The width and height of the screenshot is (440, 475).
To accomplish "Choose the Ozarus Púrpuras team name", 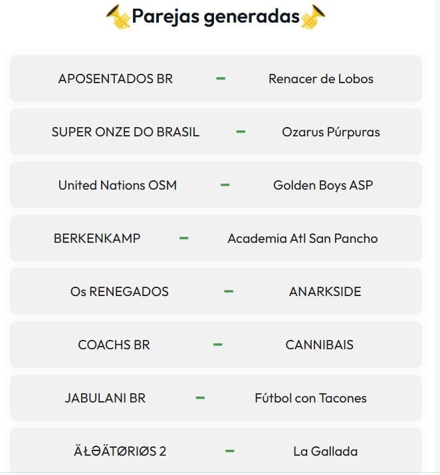I will pos(331,132).
